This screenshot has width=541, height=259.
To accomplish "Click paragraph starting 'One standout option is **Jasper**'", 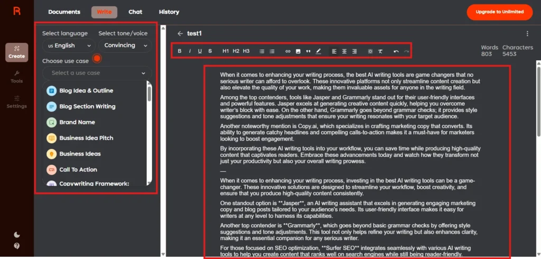I will (x=348, y=210).
